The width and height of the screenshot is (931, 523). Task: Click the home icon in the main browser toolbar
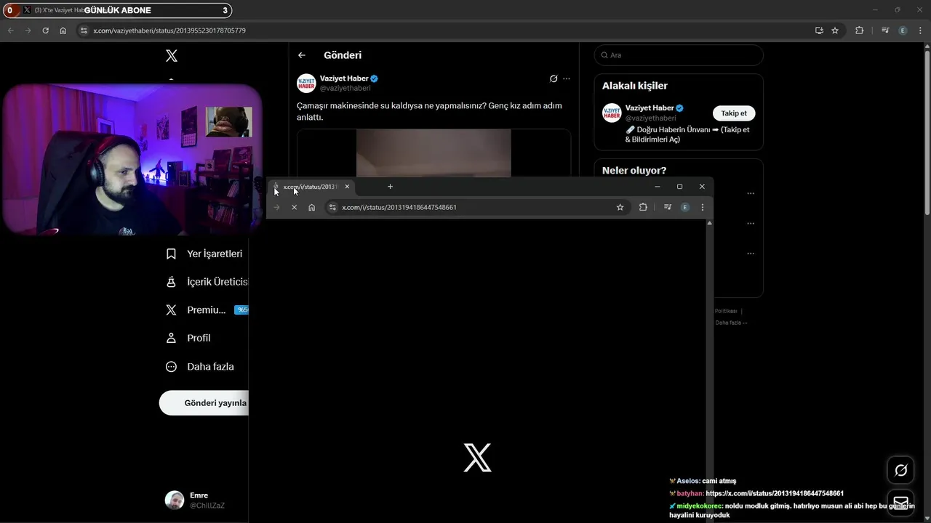(63, 31)
